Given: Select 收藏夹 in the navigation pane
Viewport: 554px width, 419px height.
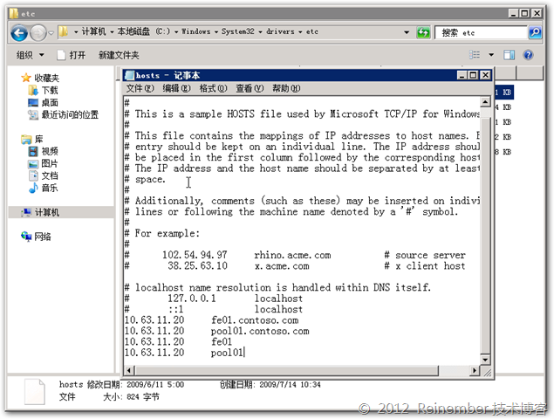Looking at the screenshot, I should tap(46, 78).
